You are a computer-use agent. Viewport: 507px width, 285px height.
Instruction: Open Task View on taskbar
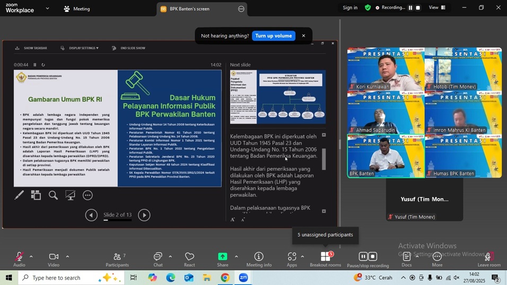click(x=133, y=278)
